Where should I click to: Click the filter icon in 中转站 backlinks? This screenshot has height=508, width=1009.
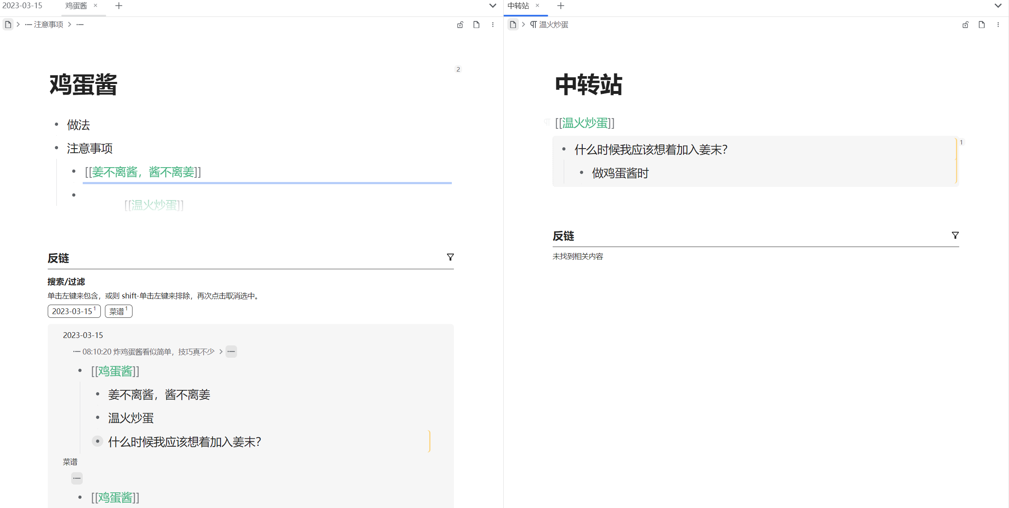pyautogui.click(x=955, y=235)
